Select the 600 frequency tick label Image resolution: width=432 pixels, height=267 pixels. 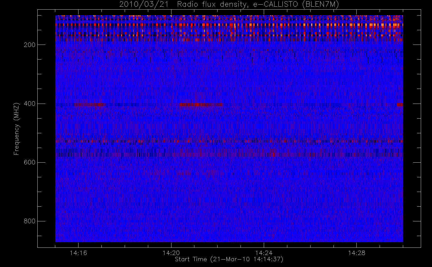(x=30, y=162)
